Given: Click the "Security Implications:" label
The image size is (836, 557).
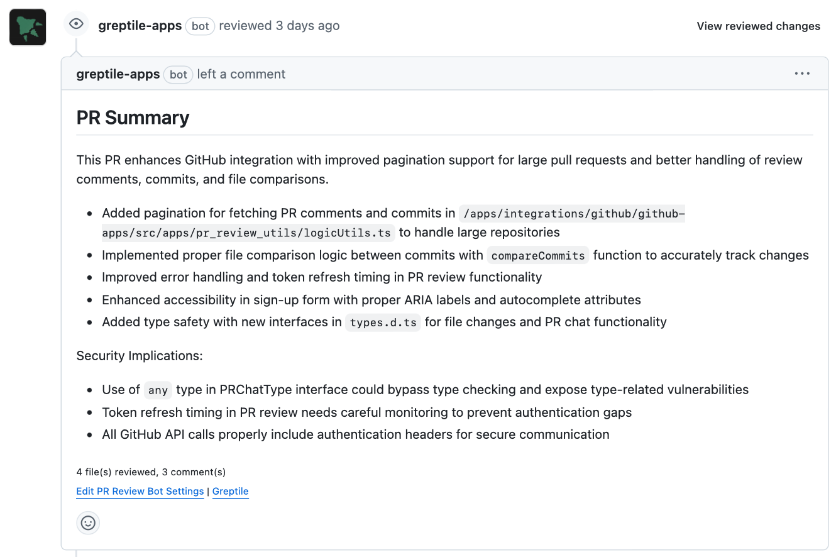Looking at the screenshot, I should (140, 356).
